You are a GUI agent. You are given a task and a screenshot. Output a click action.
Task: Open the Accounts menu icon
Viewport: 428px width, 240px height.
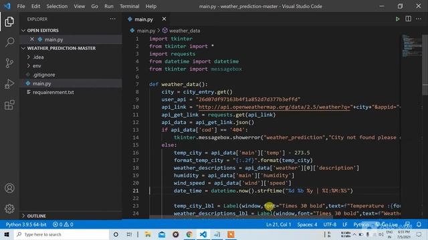coord(9,188)
